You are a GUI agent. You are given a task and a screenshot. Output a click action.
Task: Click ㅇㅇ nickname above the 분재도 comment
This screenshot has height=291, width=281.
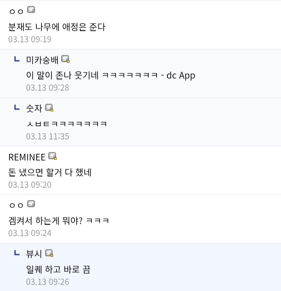click(16, 11)
